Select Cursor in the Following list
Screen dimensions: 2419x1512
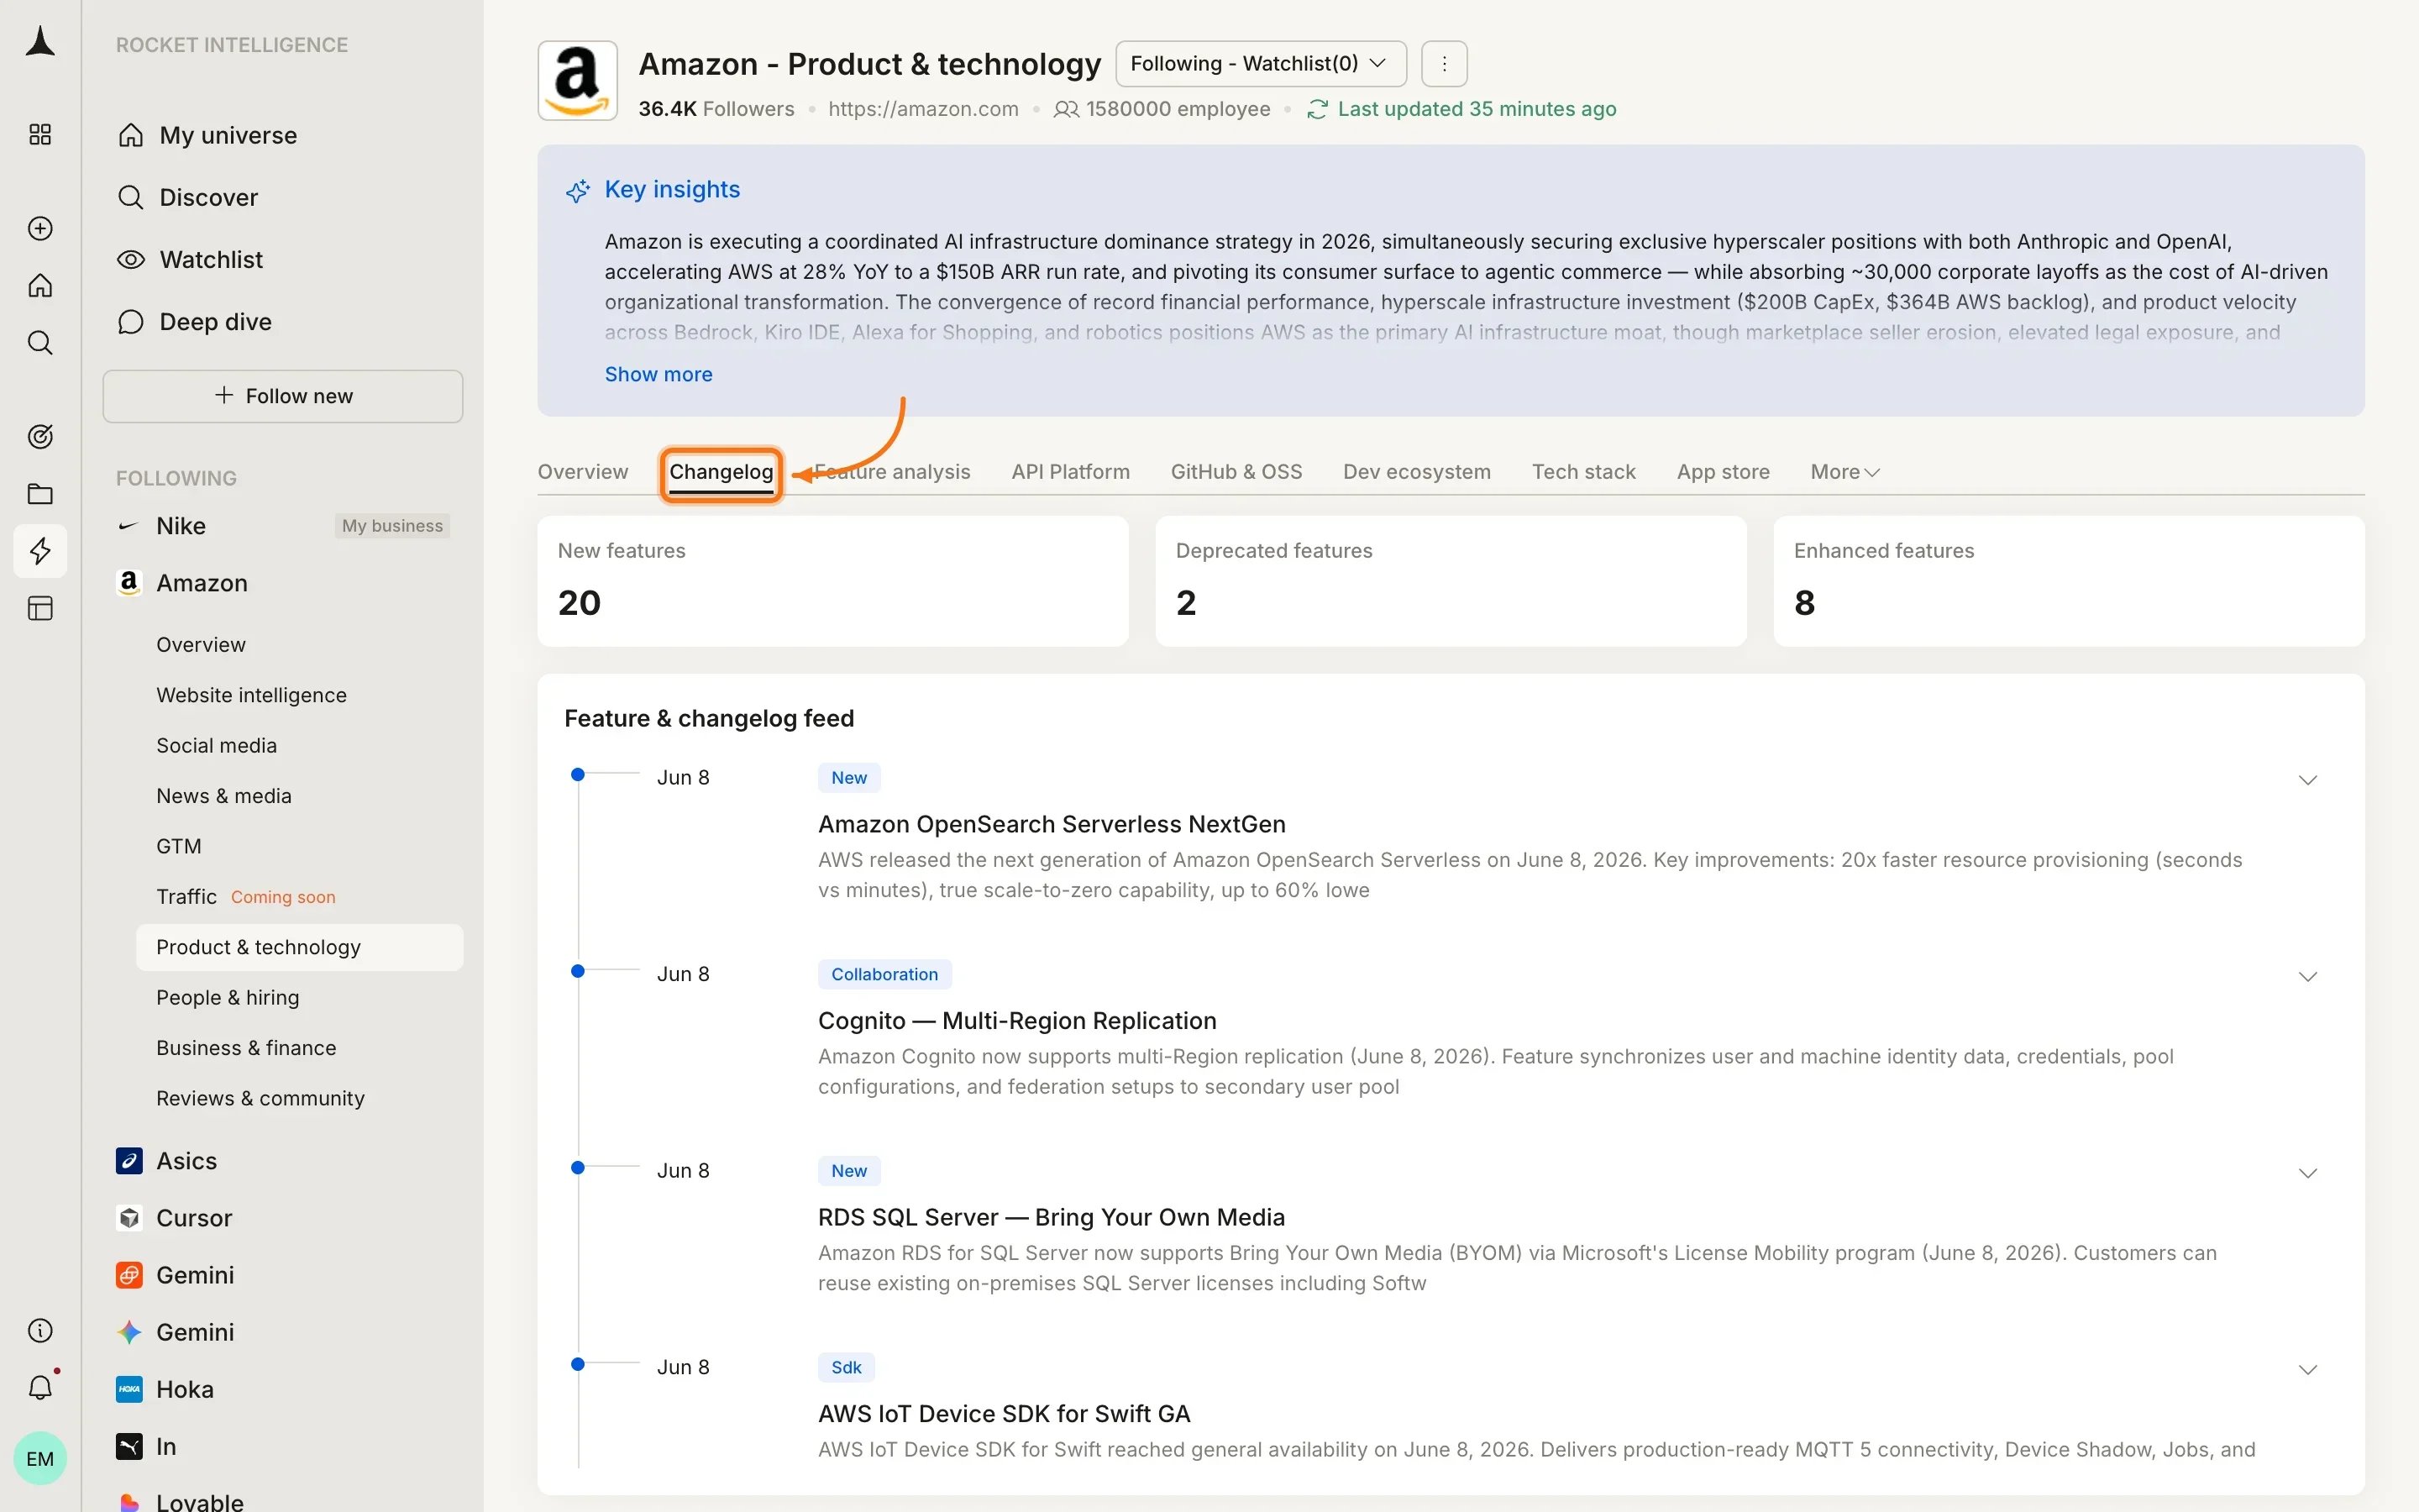(194, 1218)
